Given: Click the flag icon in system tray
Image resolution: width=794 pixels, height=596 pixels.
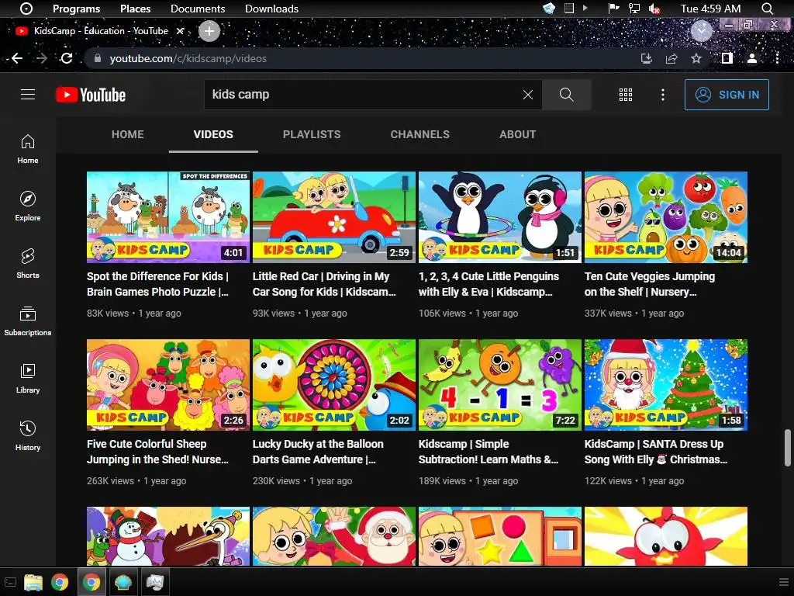Looking at the screenshot, I should click(x=614, y=9).
